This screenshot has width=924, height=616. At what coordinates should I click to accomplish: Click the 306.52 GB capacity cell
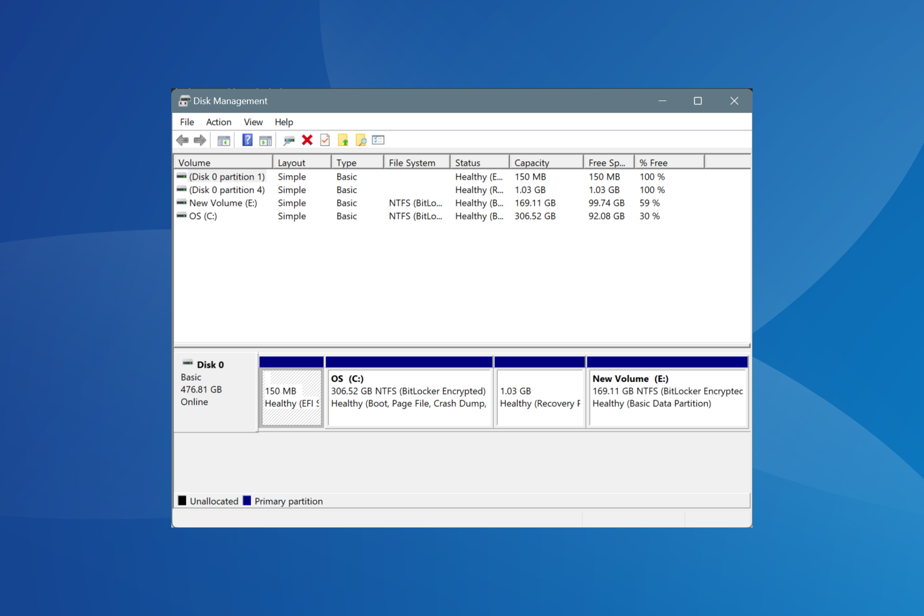(x=535, y=216)
